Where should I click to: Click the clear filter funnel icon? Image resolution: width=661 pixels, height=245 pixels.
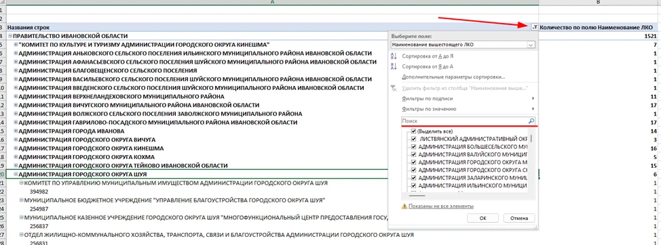coord(394,88)
